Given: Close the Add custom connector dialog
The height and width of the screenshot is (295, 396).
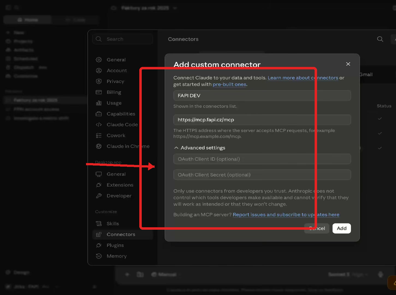Looking at the screenshot, I should 348,64.
